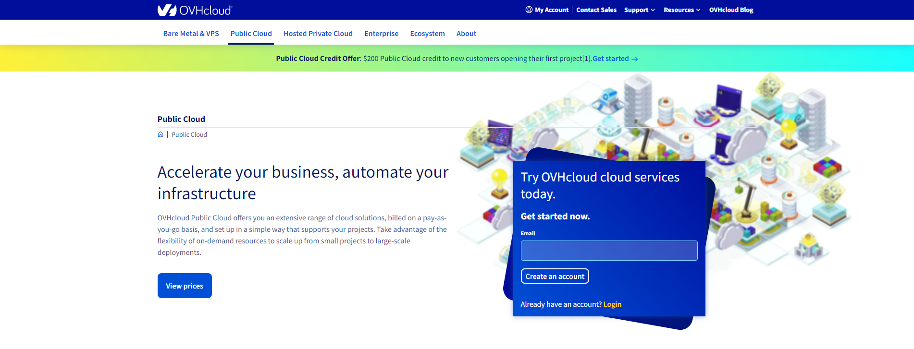
Task: Click the OVHcloud logo
Action: (x=195, y=10)
